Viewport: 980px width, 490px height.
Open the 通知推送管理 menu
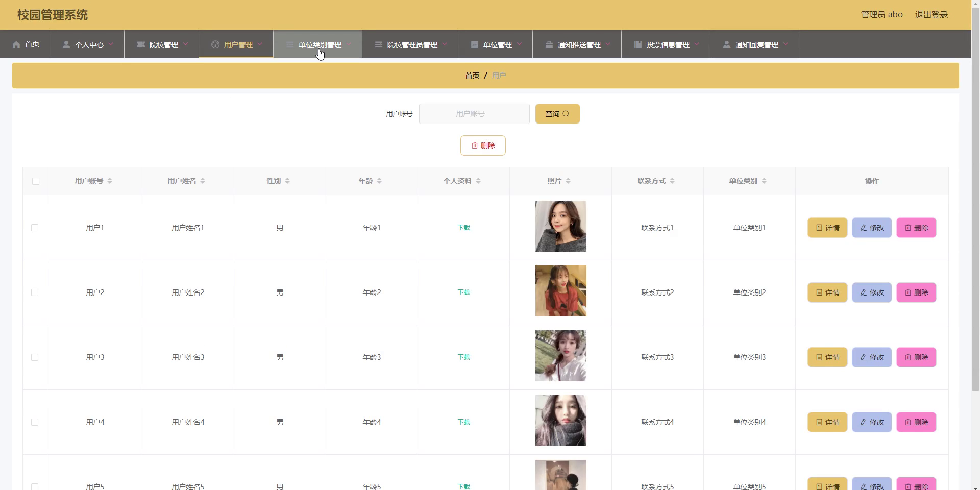(x=577, y=44)
